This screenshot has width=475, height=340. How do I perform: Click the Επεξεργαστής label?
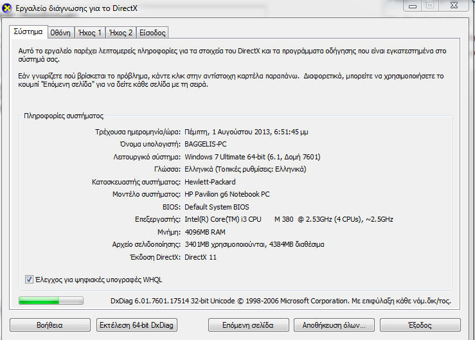158,219
